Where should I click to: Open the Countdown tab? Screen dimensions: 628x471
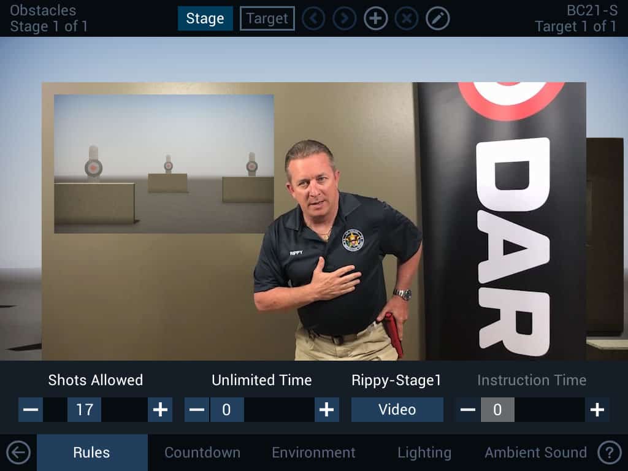[x=202, y=453]
